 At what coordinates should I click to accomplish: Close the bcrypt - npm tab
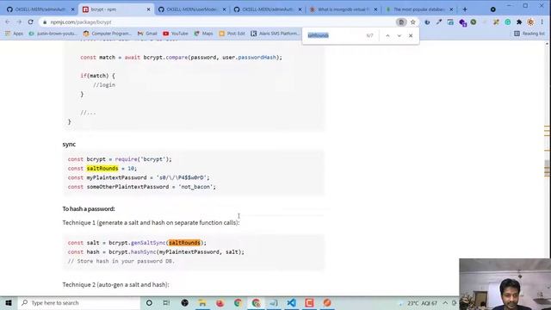(x=148, y=9)
